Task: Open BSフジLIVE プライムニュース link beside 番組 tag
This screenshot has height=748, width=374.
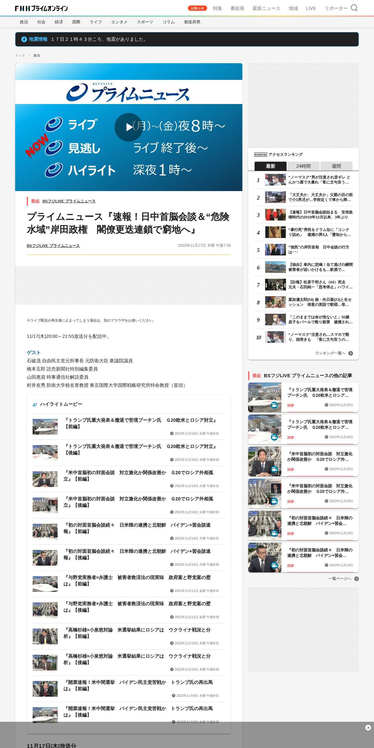Action: (x=69, y=201)
